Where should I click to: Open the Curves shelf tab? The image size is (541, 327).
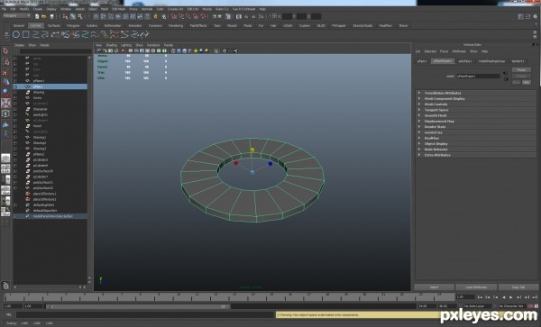[x=36, y=25]
